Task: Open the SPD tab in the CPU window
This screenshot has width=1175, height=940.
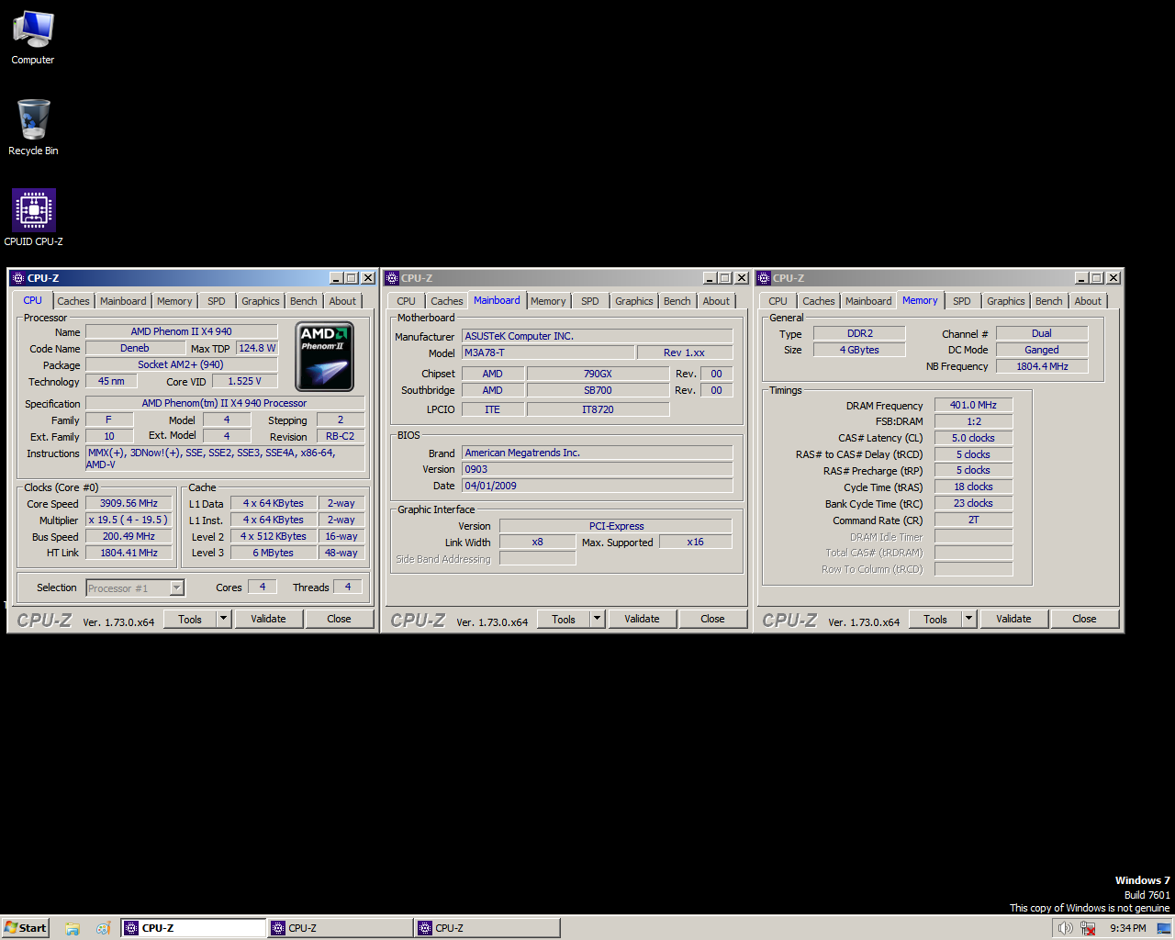Action: (217, 301)
